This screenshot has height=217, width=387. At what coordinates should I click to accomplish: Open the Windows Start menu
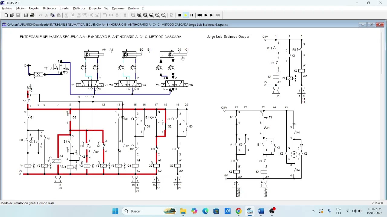click(115, 211)
